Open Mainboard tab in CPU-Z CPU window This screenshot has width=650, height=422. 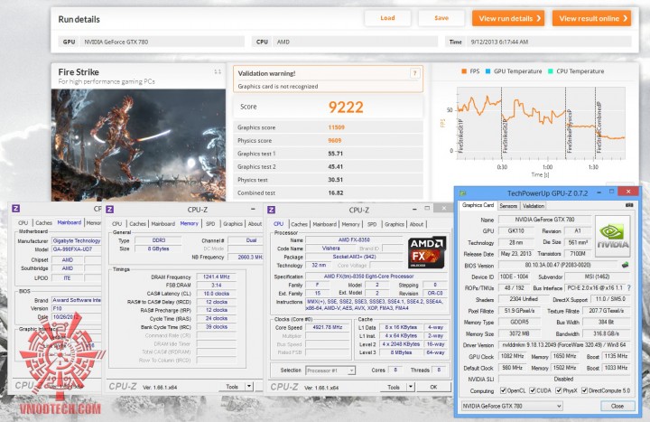tap(325, 224)
